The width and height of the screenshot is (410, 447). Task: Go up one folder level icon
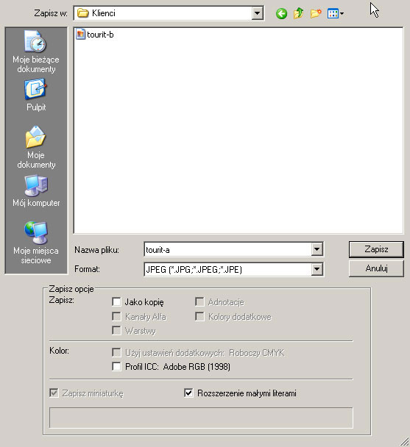tap(298, 13)
